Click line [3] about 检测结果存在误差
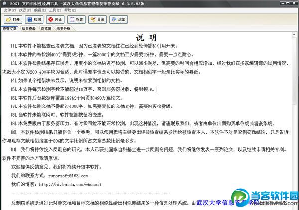The image size is (299, 210). coord(149,63)
